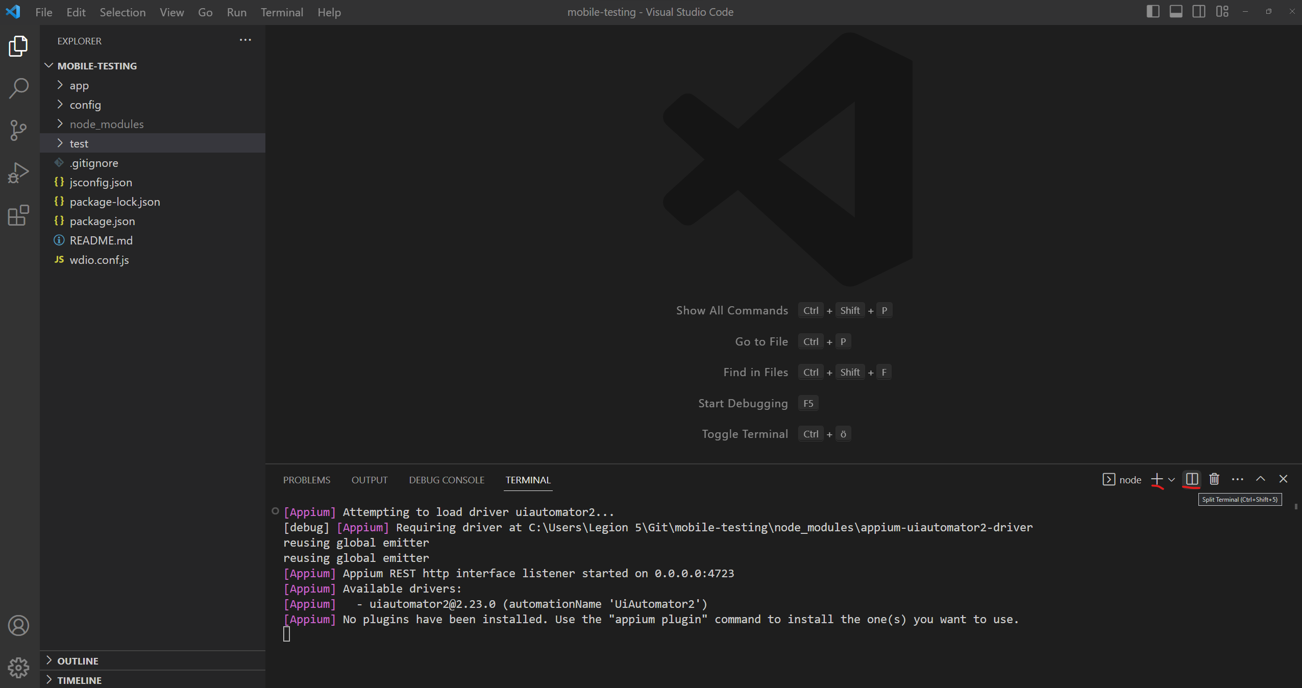Open the Run and Debug view
Screen dimensions: 1302x688
(18, 173)
